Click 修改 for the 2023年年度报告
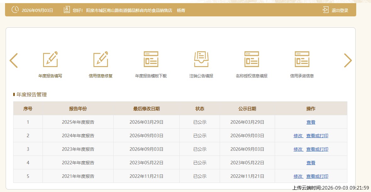371x192 pixels. [x=298, y=149]
